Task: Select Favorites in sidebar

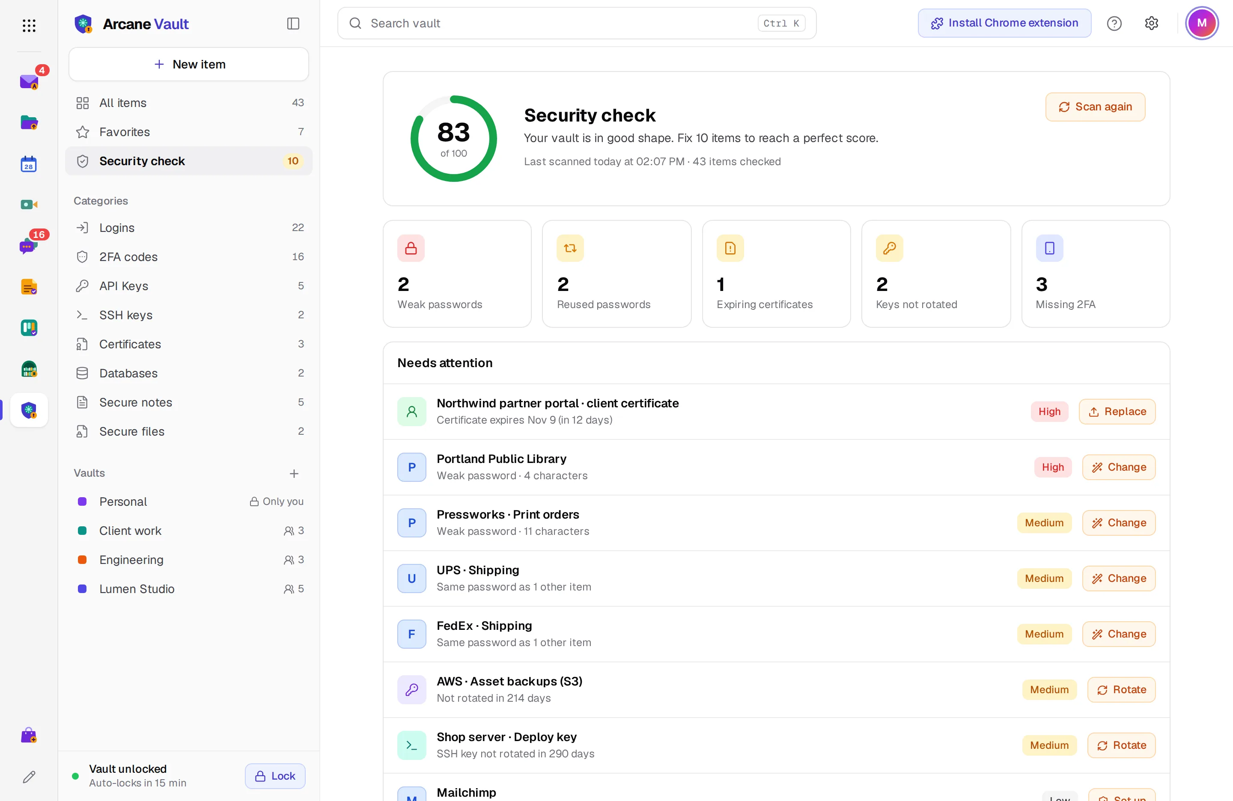Action: [189, 132]
